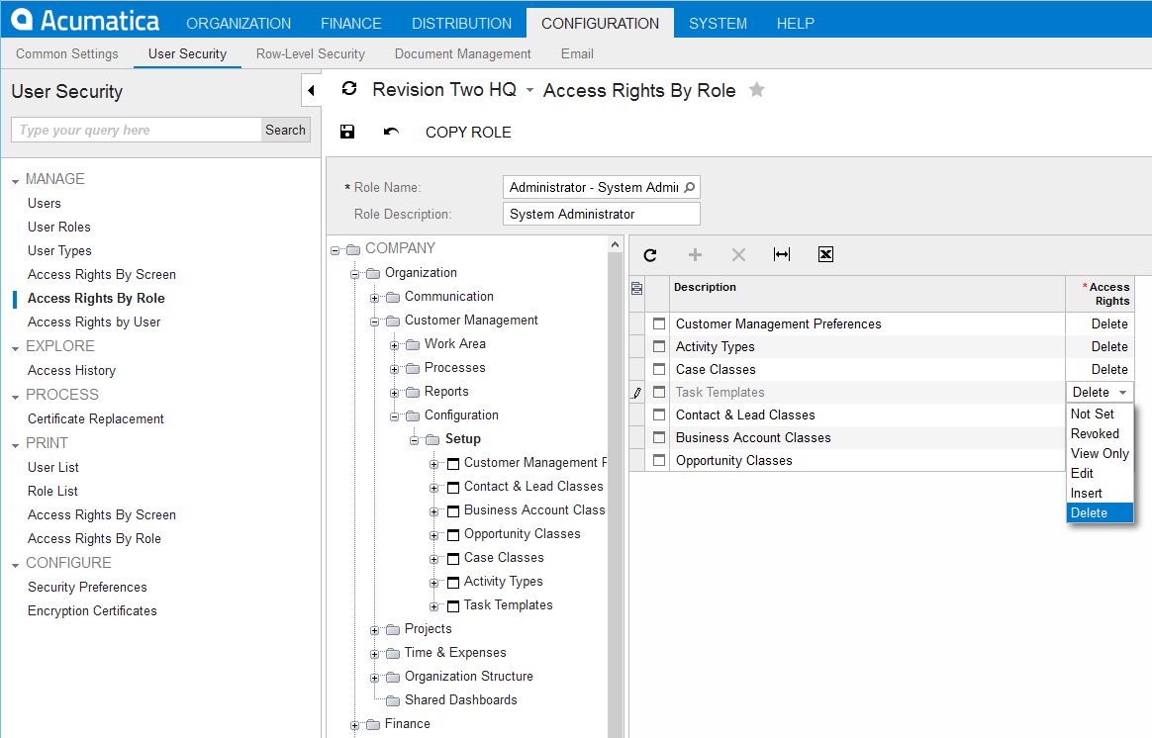Click the Shared Dashboards folder icon
The image size is (1152, 738).
tap(393, 700)
